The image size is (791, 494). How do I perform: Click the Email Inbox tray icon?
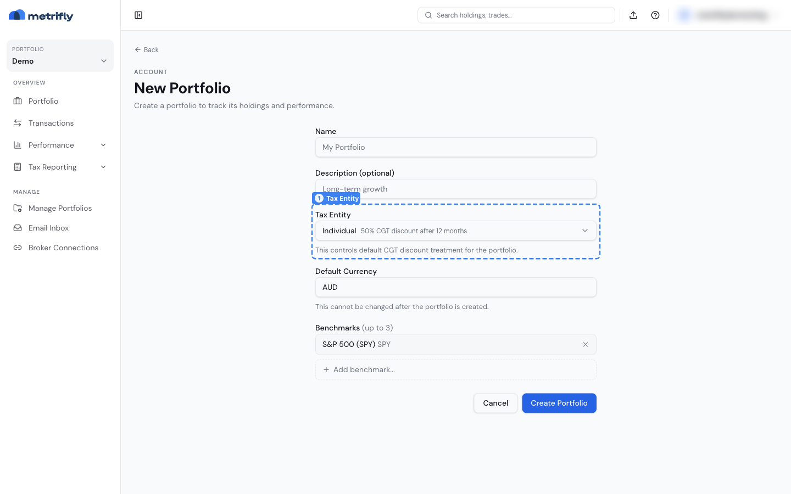pos(18,228)
